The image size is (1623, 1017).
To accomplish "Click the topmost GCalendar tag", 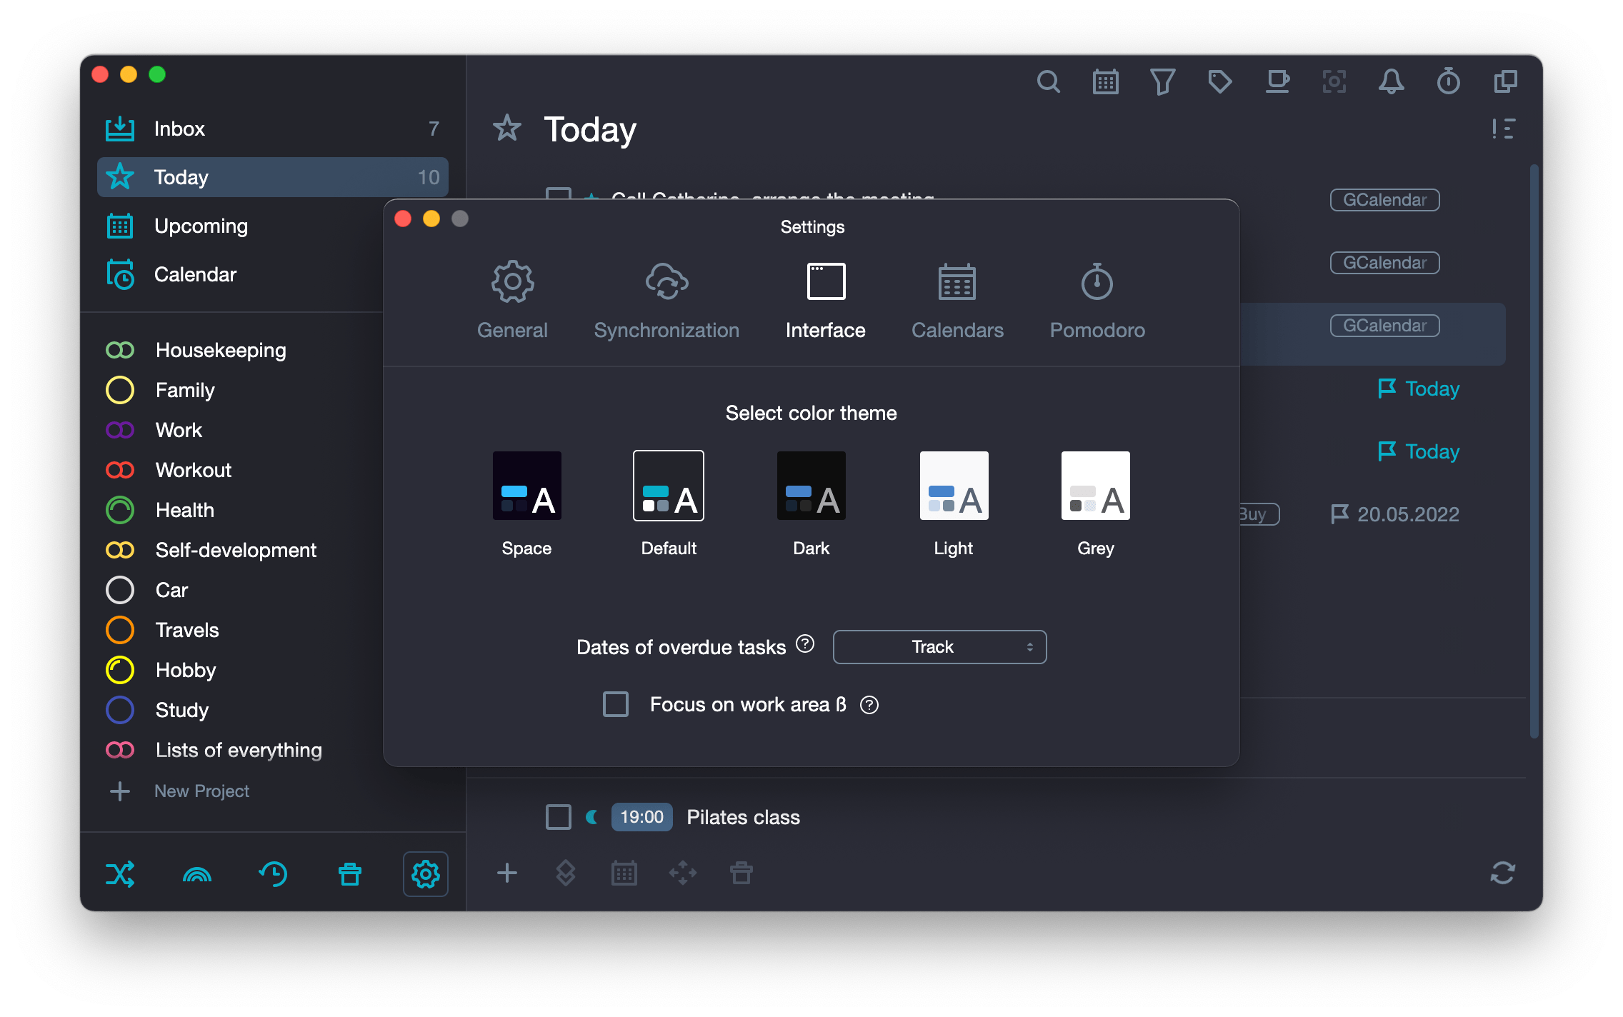I will tap(1384, 200).
